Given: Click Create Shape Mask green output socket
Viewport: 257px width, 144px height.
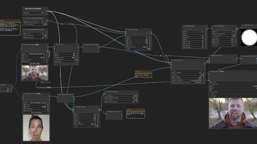Looking at the screenshot, I should (207, 28).
